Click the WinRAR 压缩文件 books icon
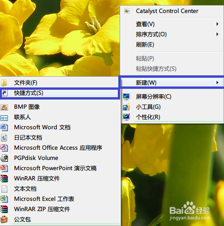 pyautogui.click(x=4, y=179)
